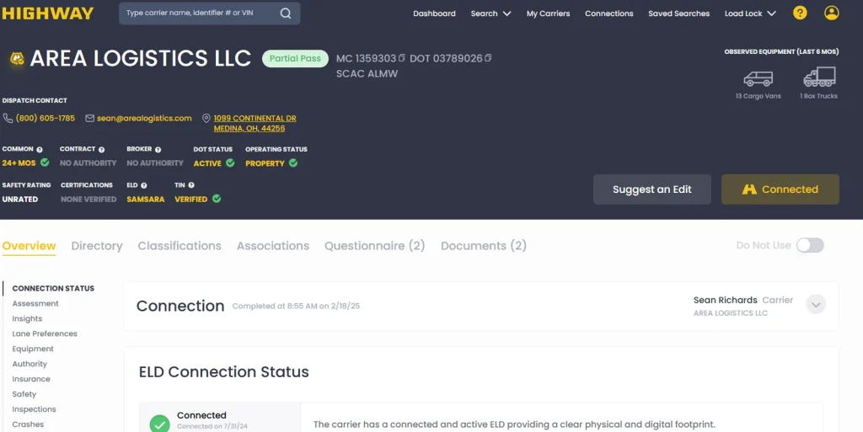Click the search magnifier icon
Viewport: 863px width, 432px height.
pyautogui.click(x=286, y=13)
